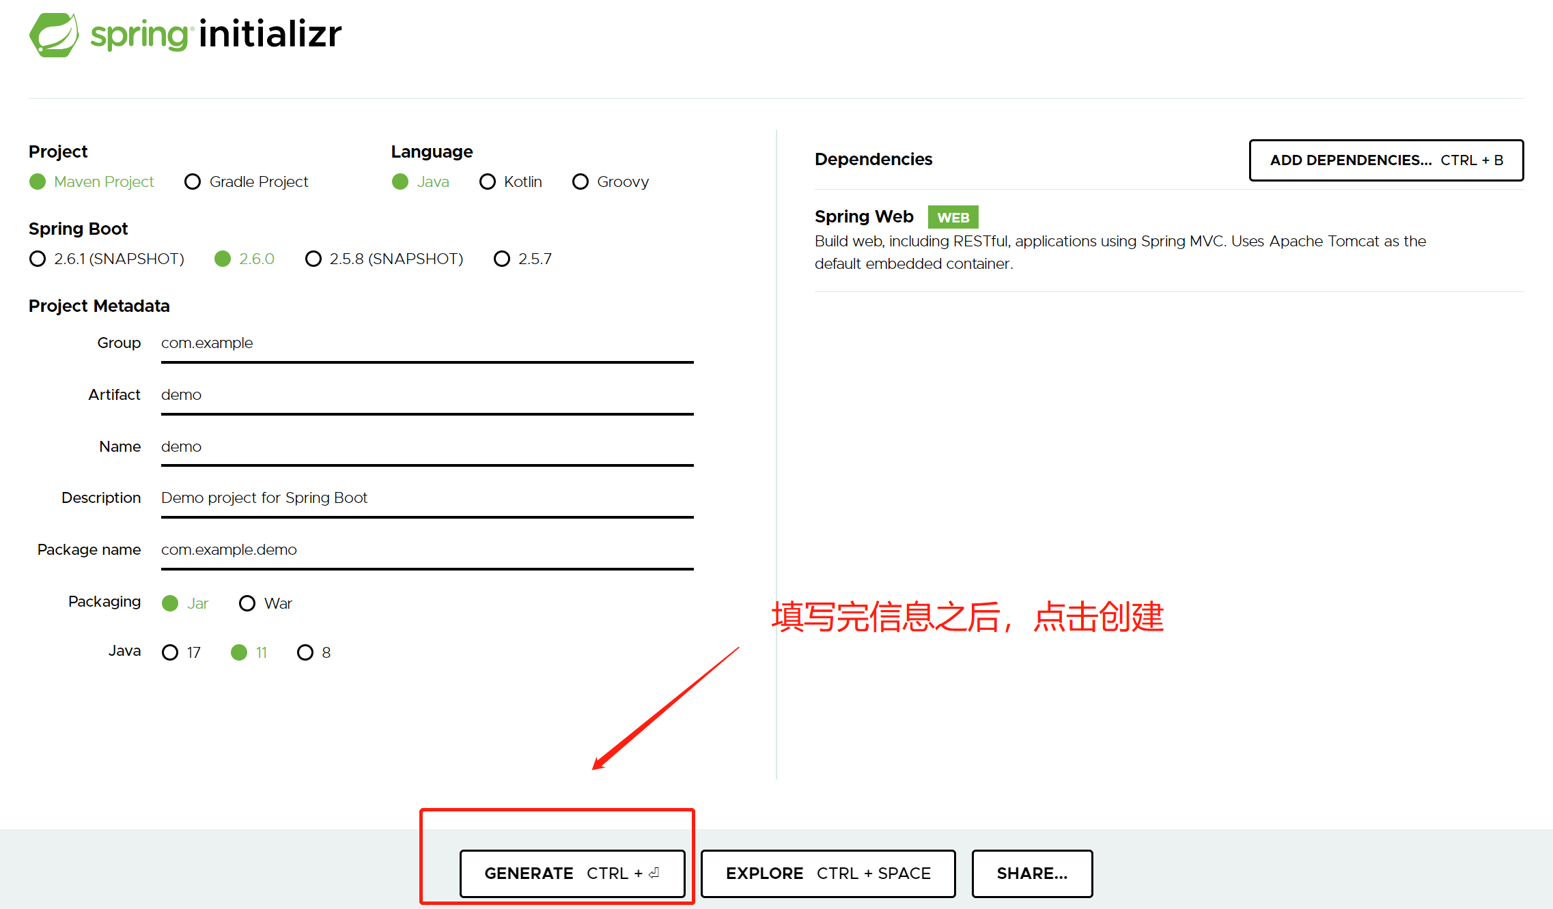Edit the Description field
1553x909 pixels.
[x=427, y=498]
